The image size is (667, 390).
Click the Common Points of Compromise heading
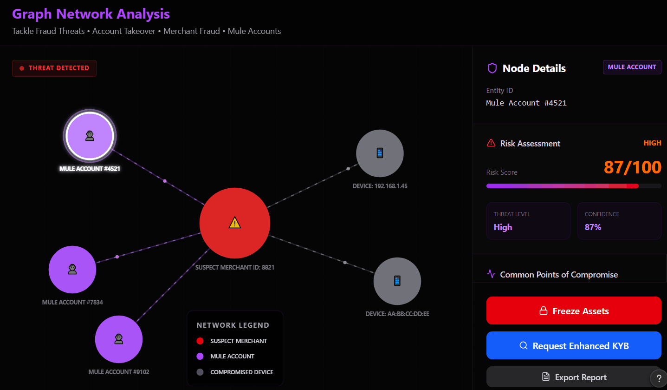click(559, 275)
